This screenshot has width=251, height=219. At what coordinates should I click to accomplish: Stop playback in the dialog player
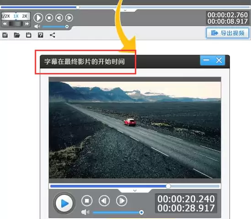pyautogui.click(x=87, y=201)
